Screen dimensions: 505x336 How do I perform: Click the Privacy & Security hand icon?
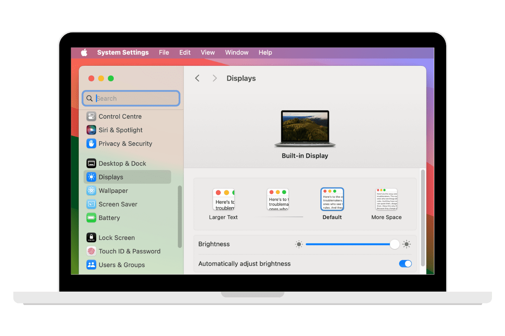91,143
